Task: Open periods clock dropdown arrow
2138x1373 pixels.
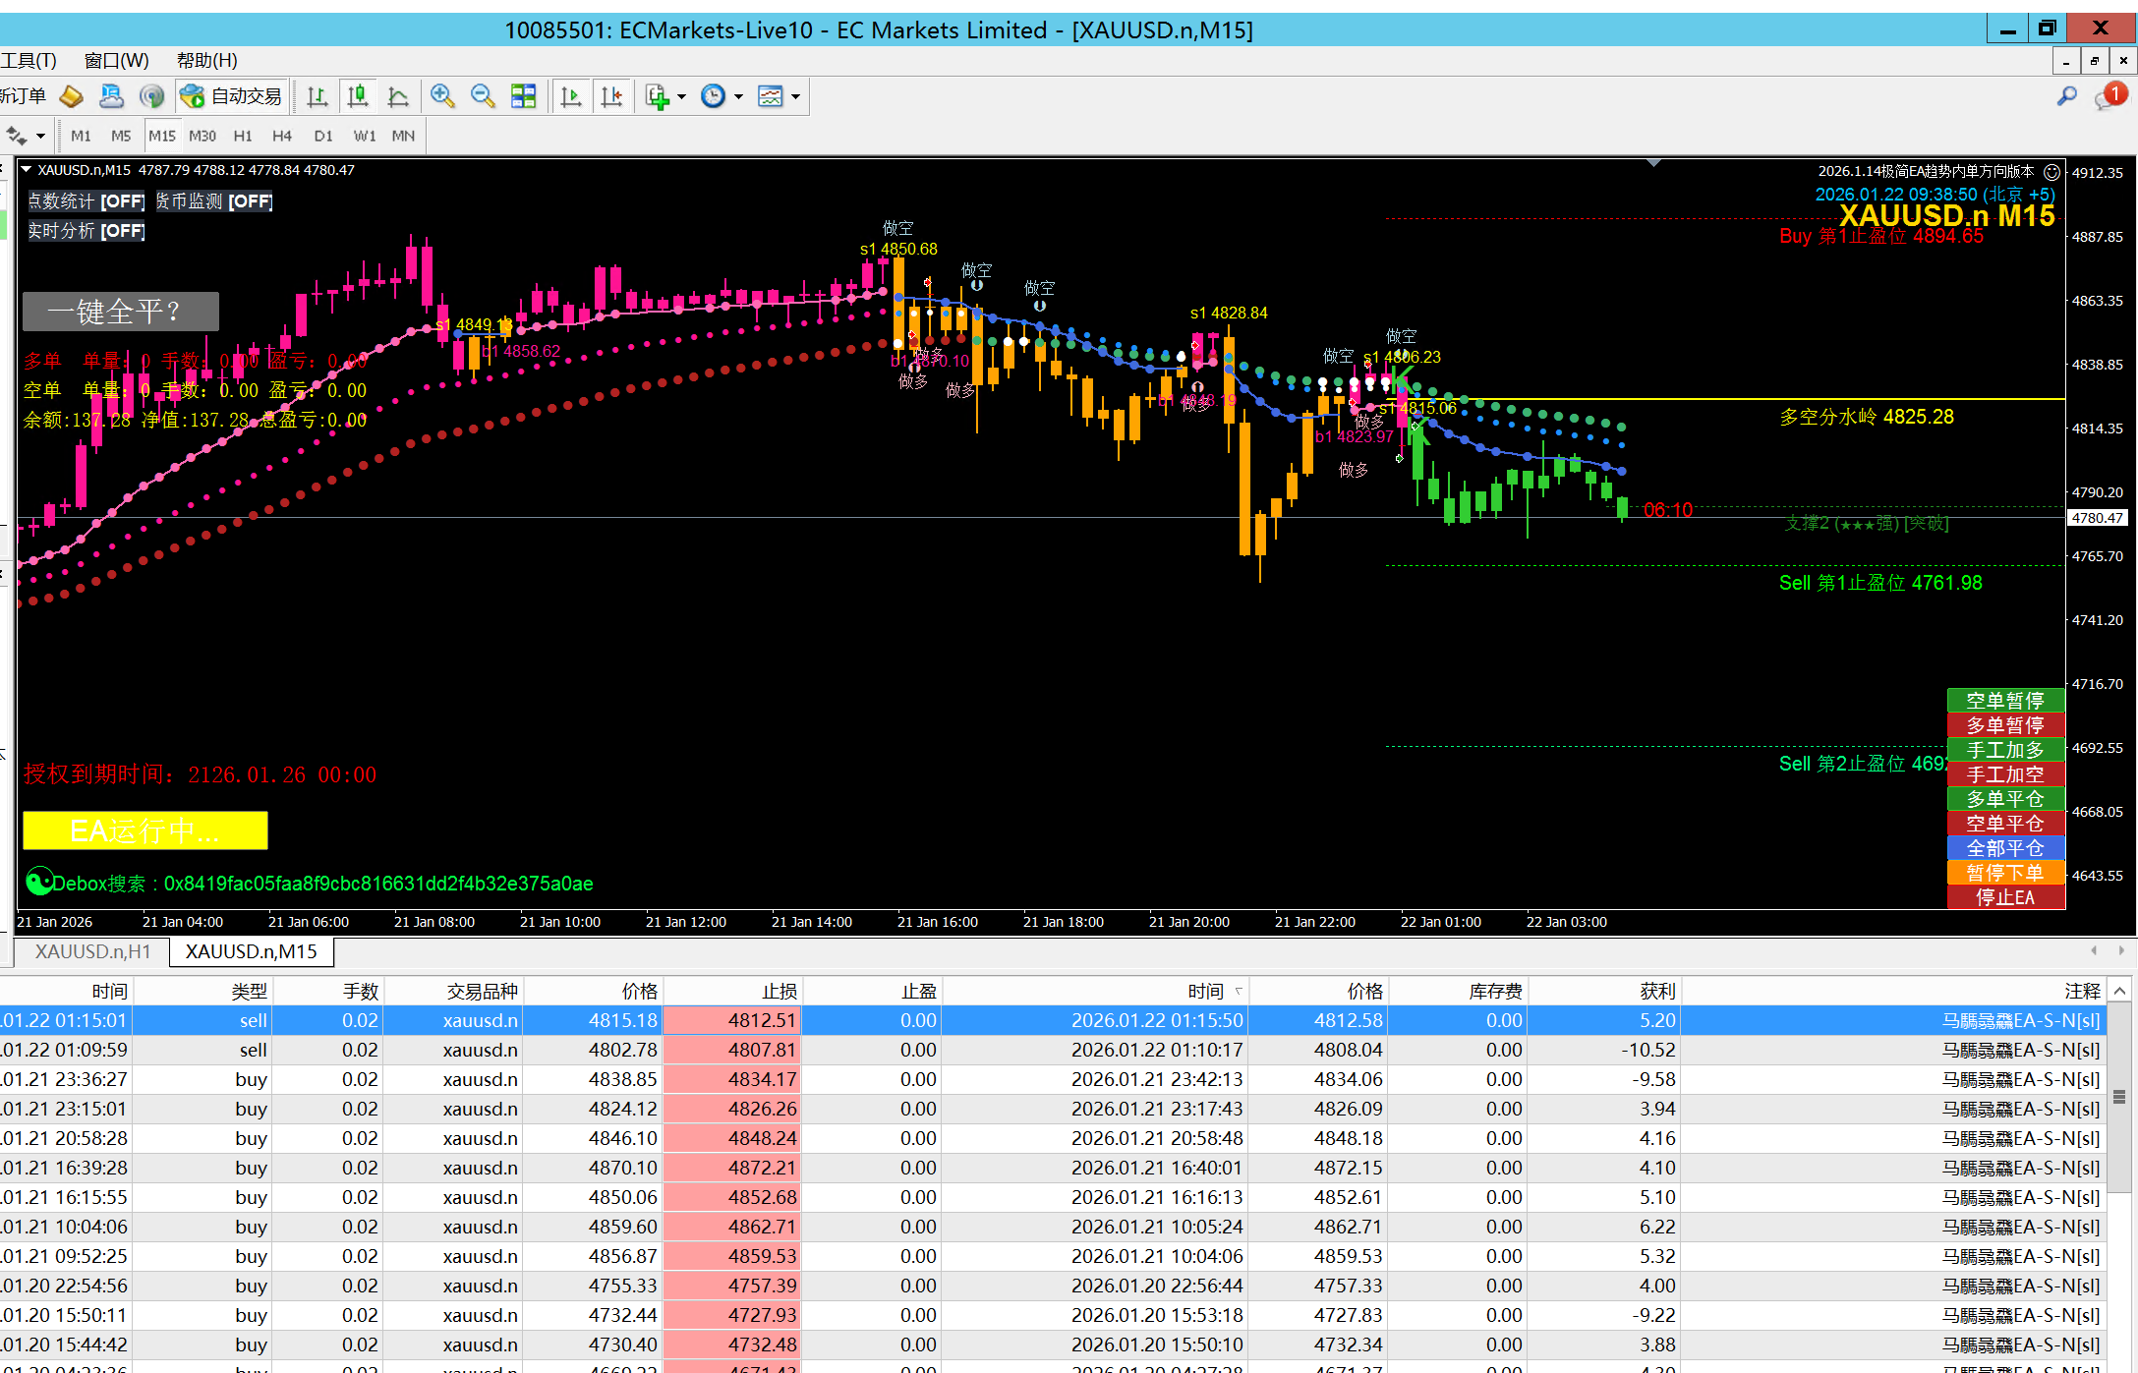Action: pos(738,96)
